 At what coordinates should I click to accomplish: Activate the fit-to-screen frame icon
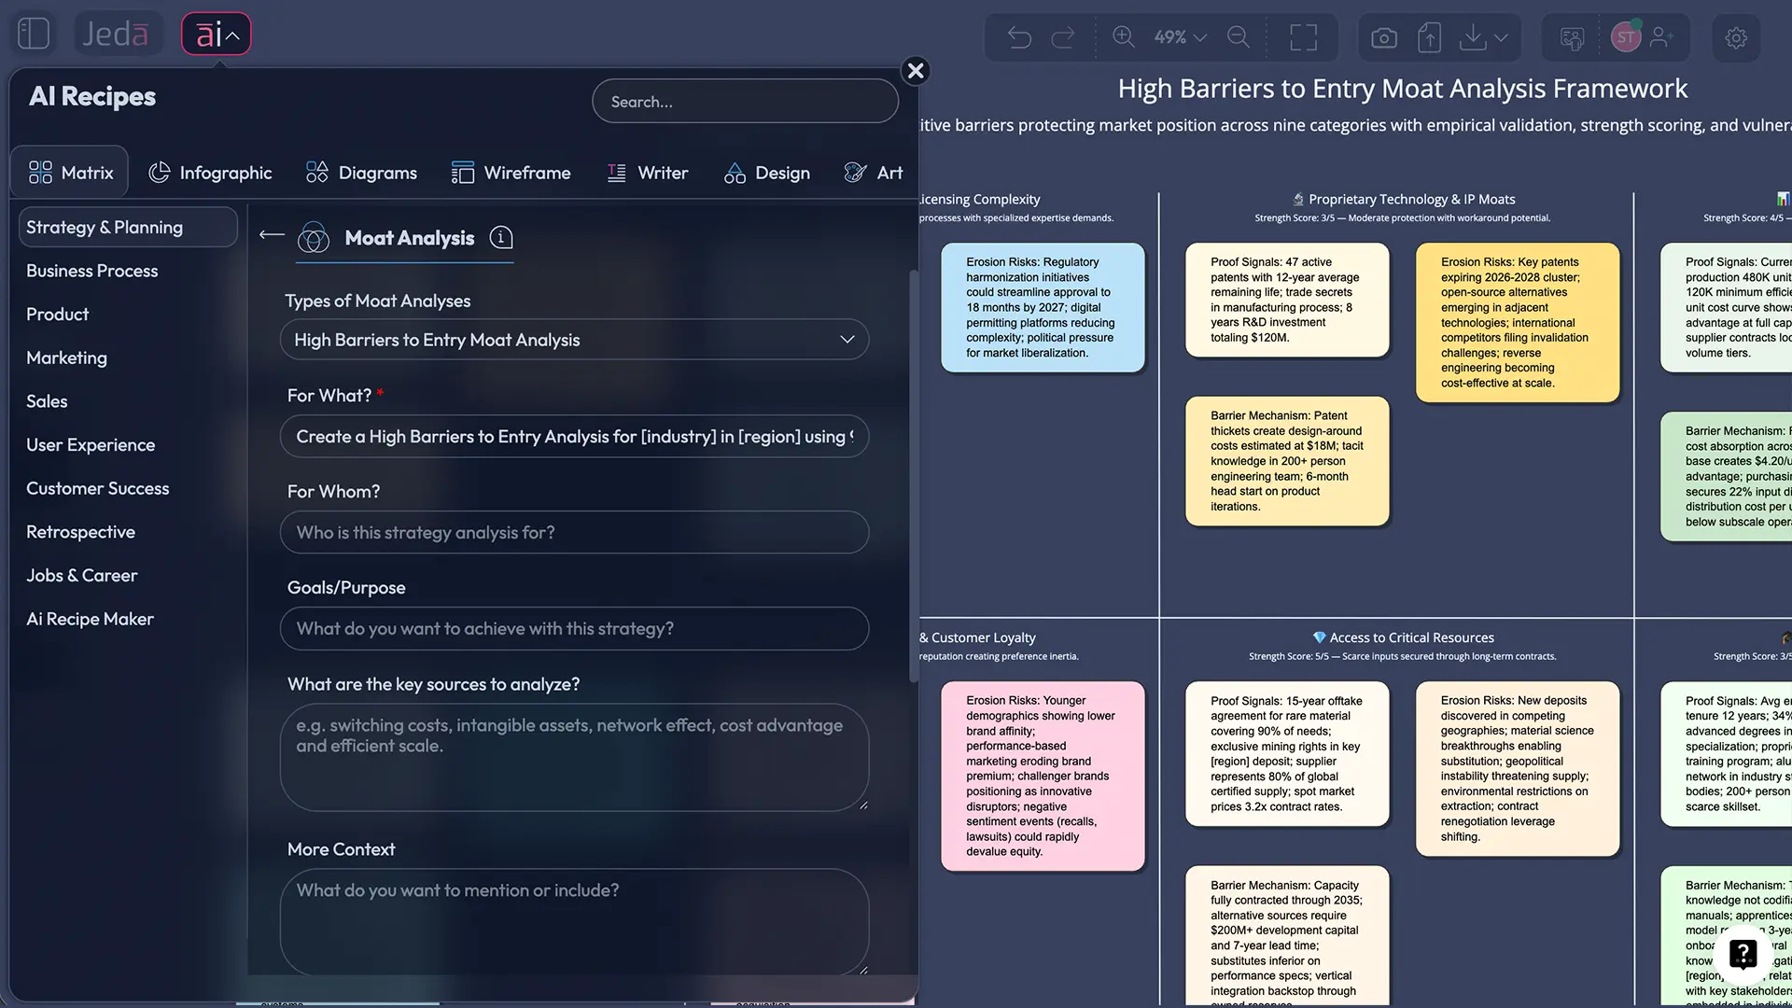1303,37
